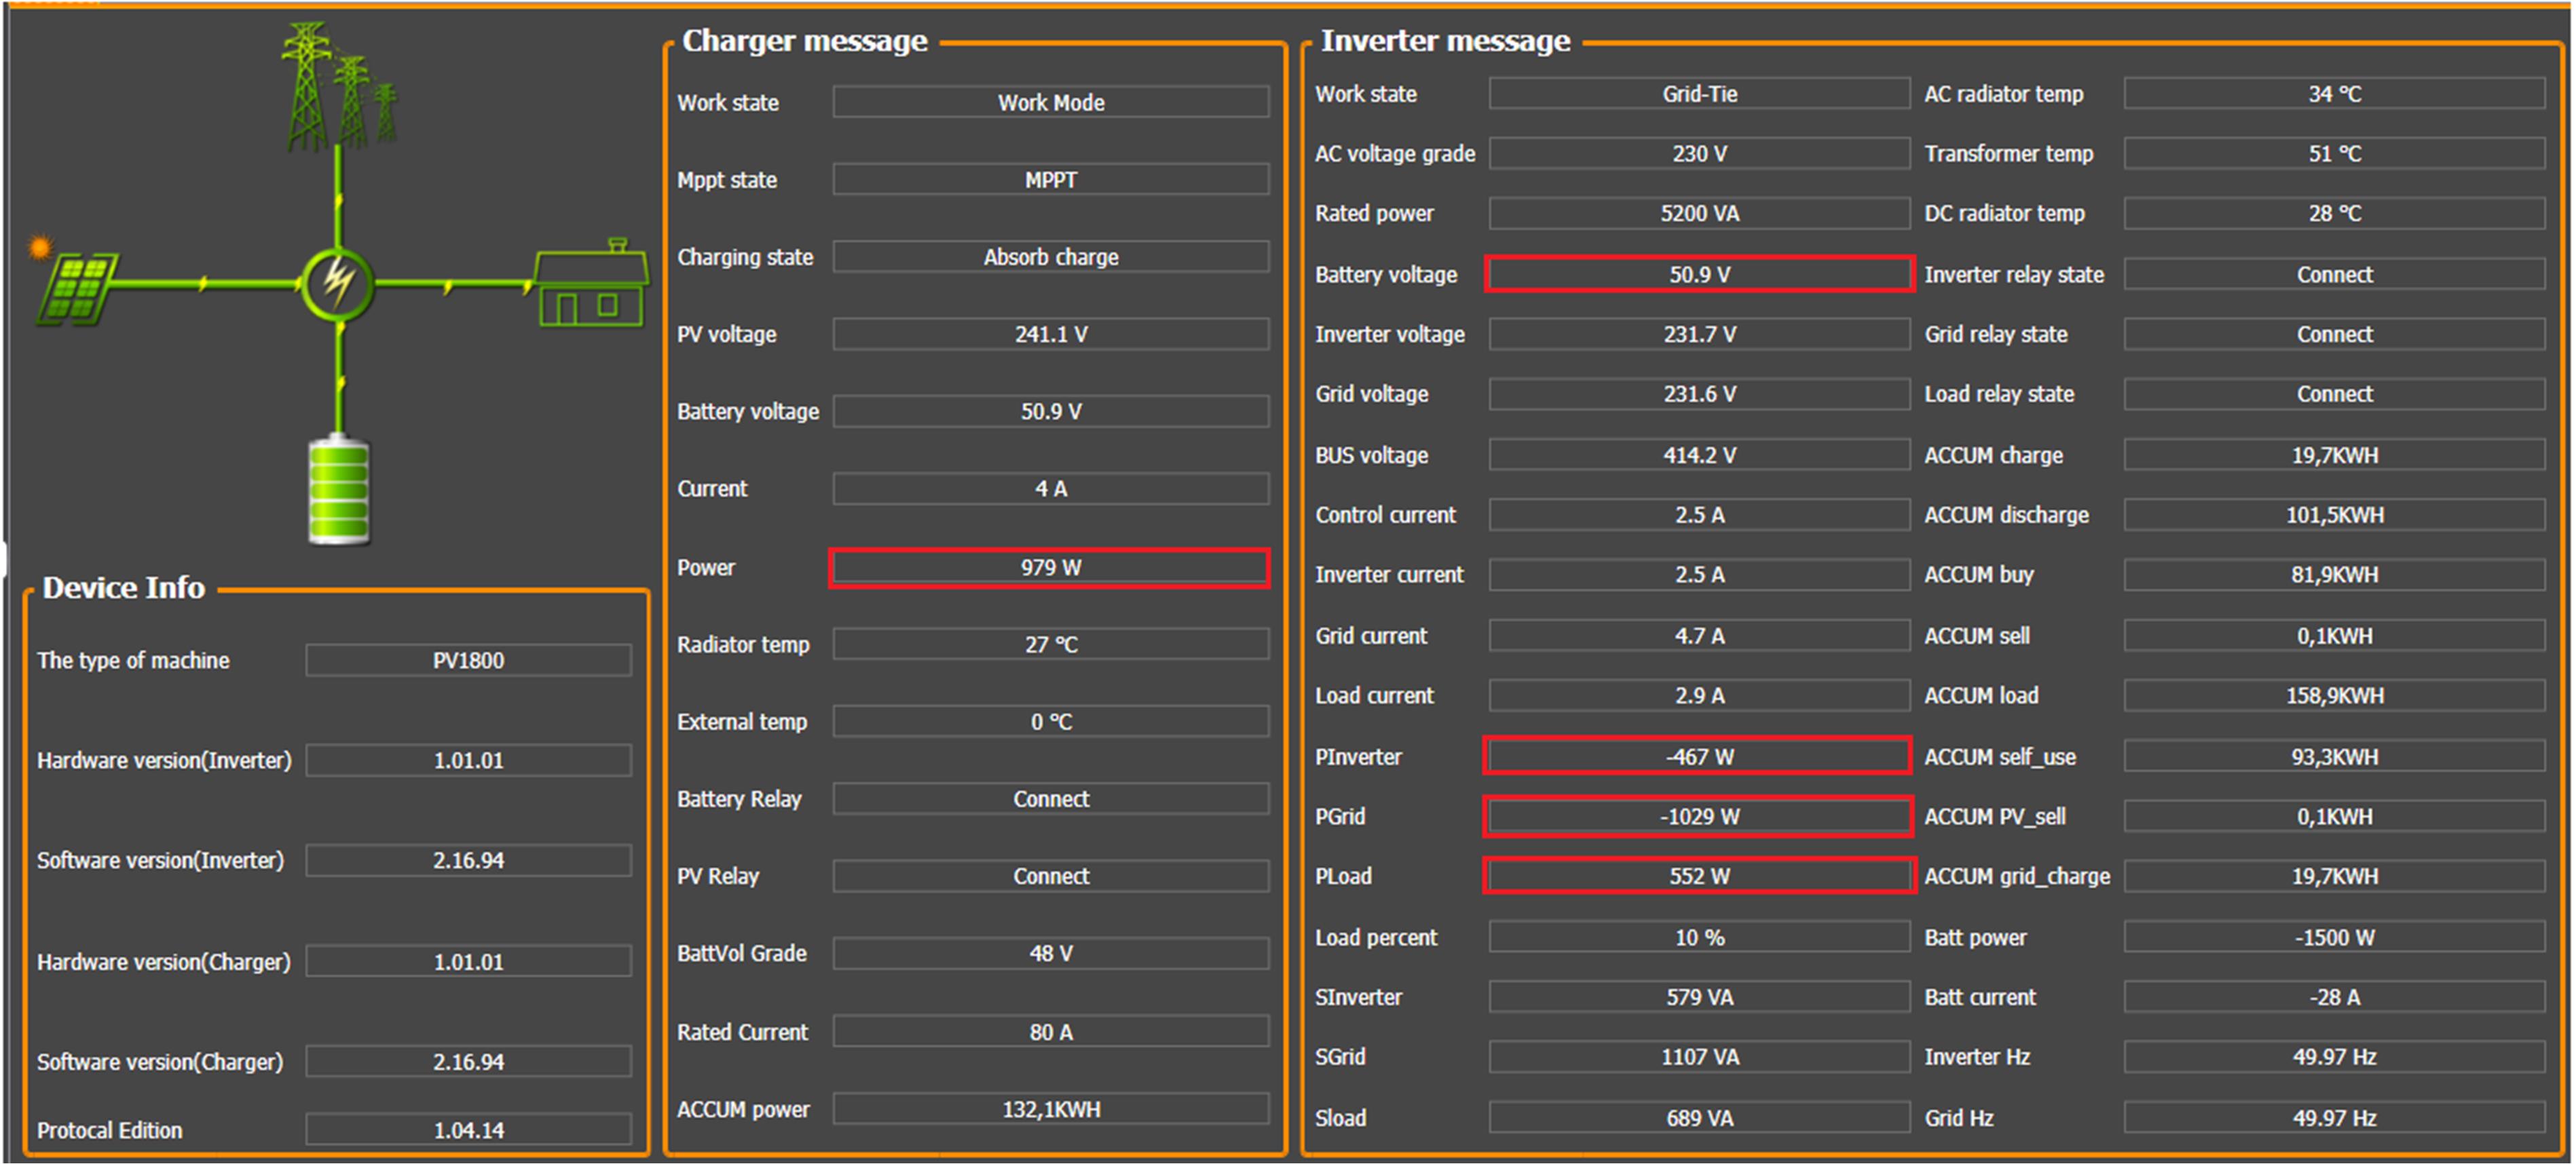Click the type of machine PV1800 field
The height and width of the screenshot is (1164, 2576).
[468, 661]
